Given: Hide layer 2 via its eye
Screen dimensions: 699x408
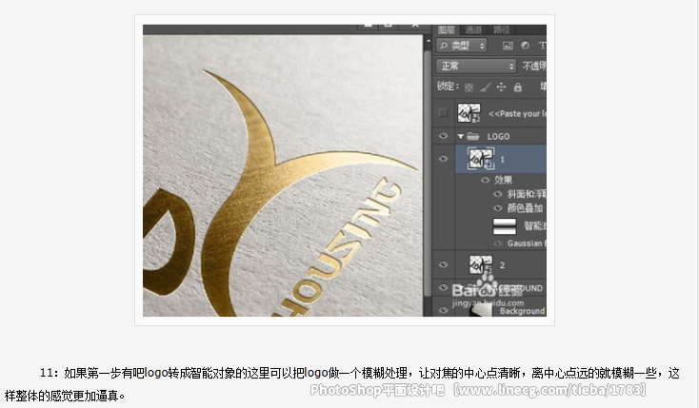Looking at the screenshot, I should 443,264.
